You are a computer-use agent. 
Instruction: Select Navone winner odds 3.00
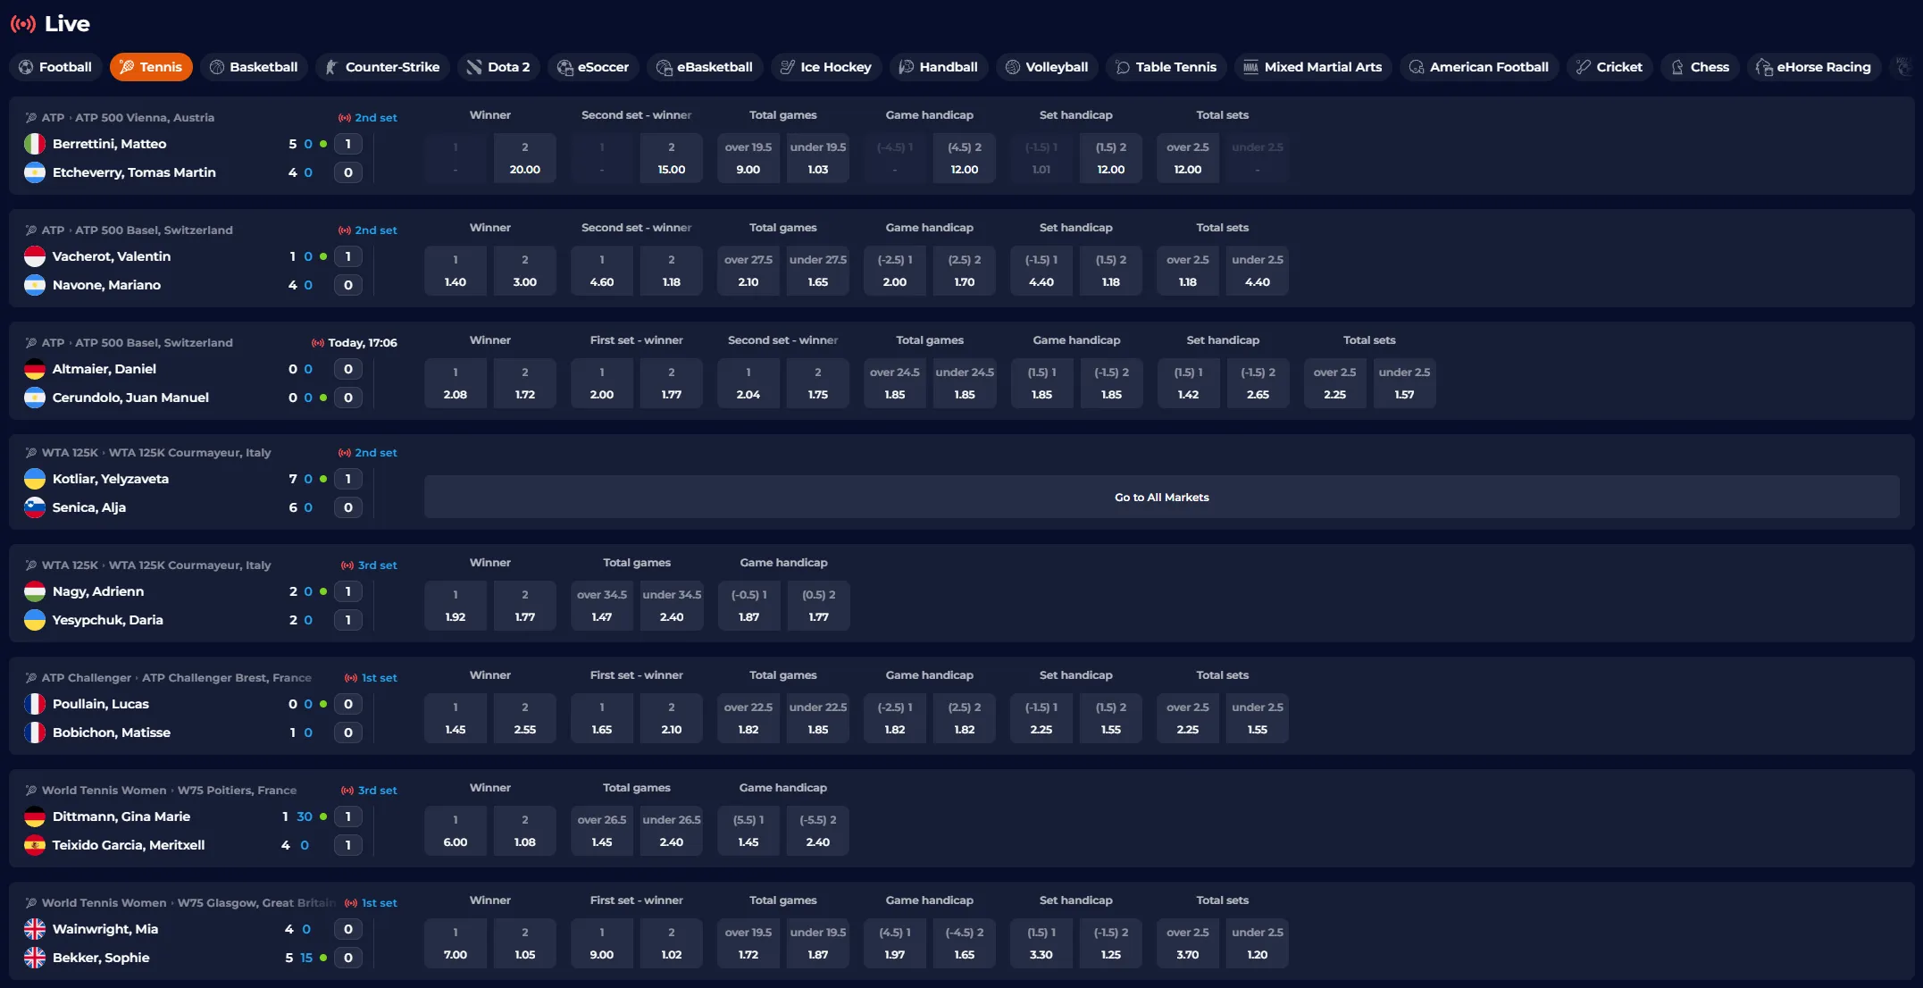[525, 271]
